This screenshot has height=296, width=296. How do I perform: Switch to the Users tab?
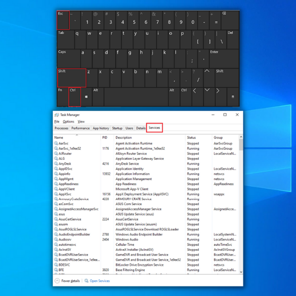pyautogui.click(x=129, y=128)
